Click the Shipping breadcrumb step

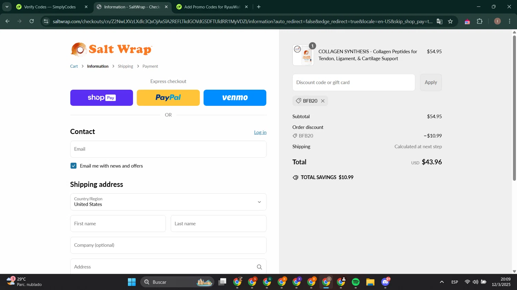click(125, 66)
